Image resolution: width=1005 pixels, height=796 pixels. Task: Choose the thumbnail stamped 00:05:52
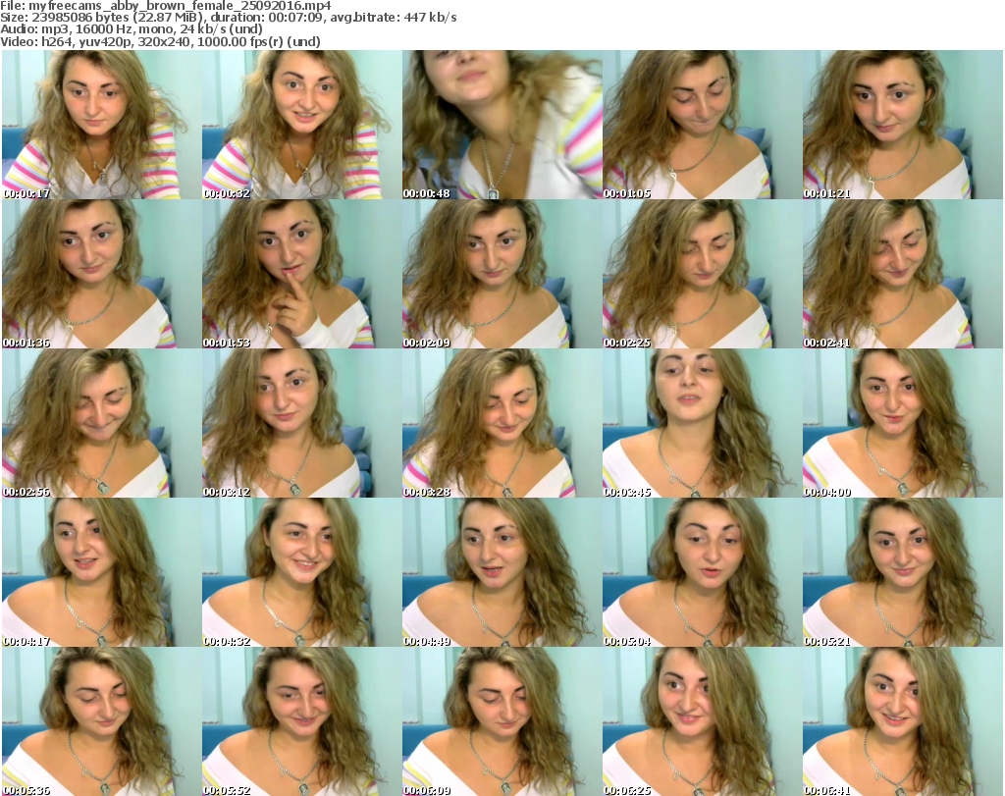(302, 721)
